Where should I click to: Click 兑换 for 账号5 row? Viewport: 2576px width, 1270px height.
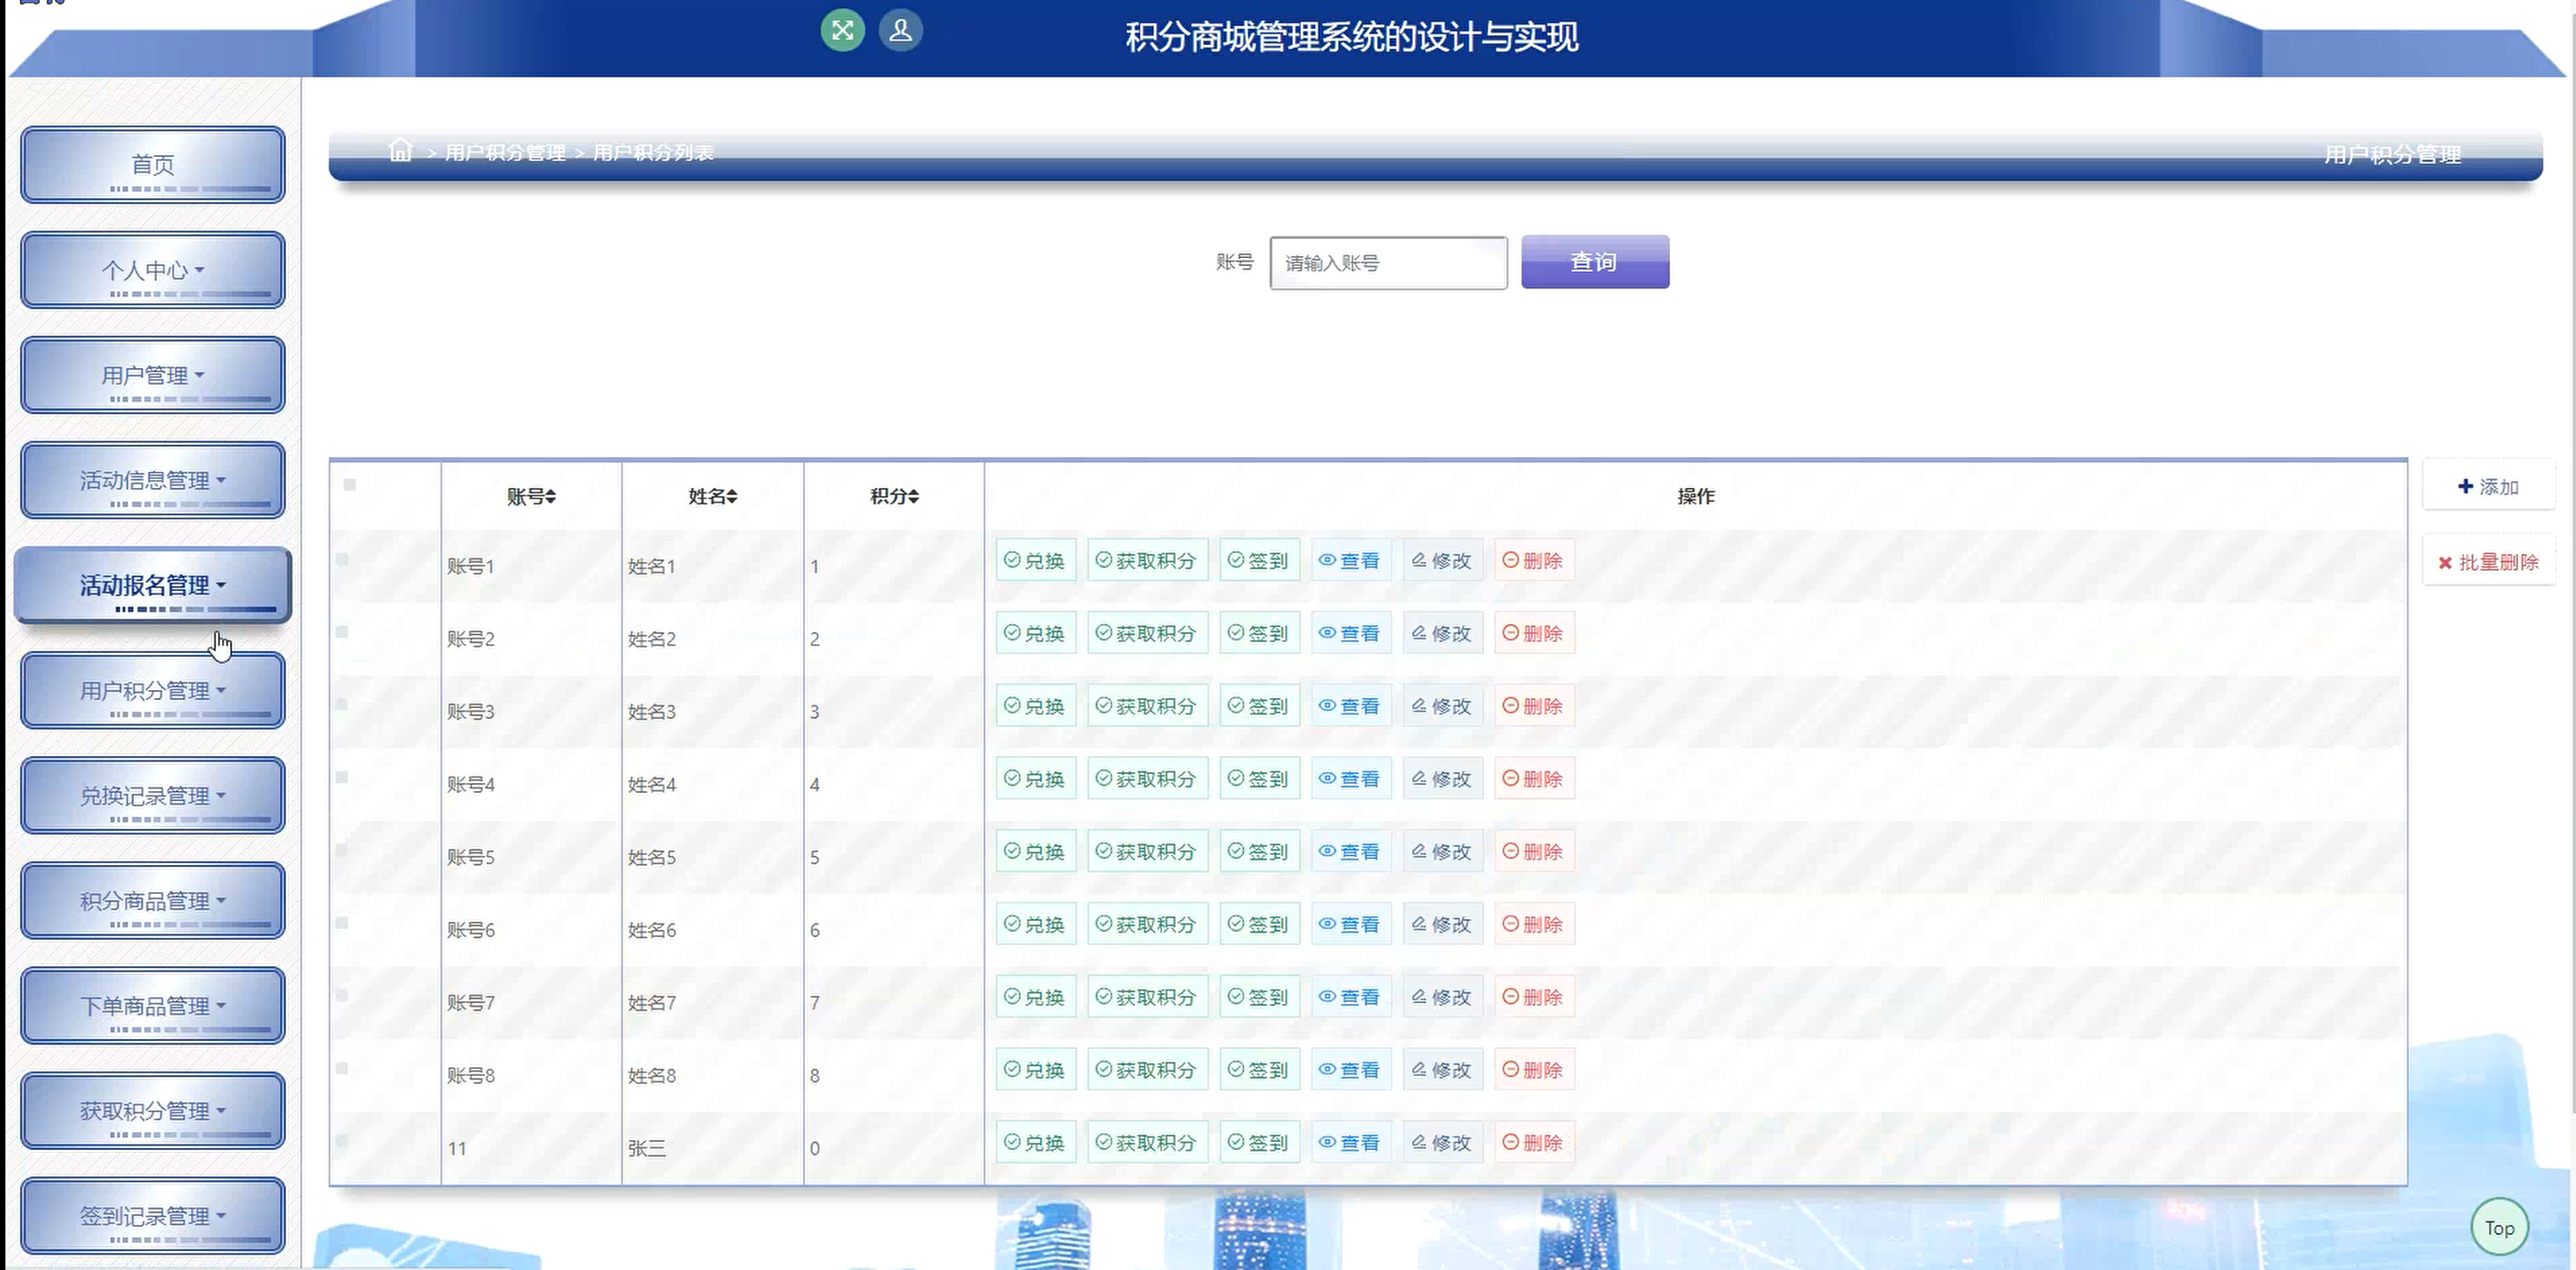click(1035, 851)
